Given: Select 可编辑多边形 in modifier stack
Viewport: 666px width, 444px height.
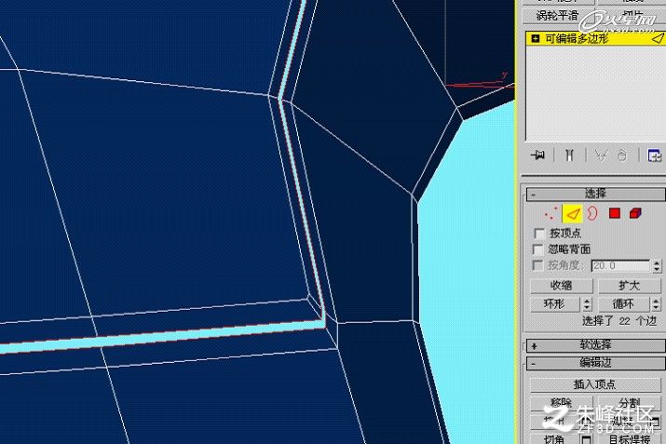Looking at the screenshot, I should pyautogui.click(x=595, y=38).
